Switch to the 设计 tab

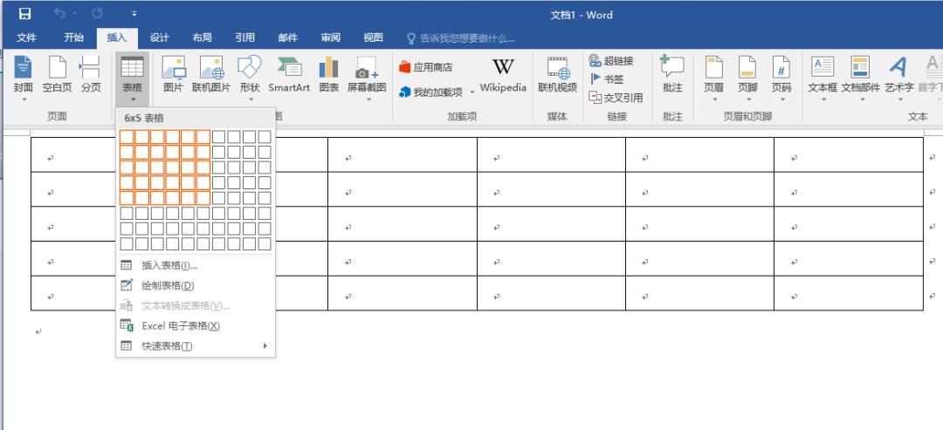pyautogui.click(x=159, y=38)
